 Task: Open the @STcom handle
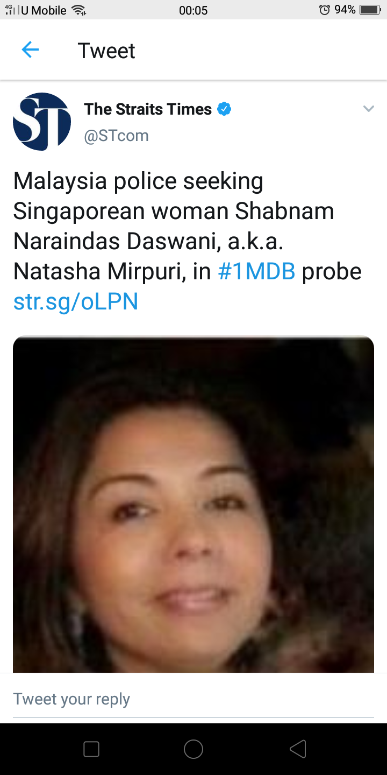pos(116,136)
